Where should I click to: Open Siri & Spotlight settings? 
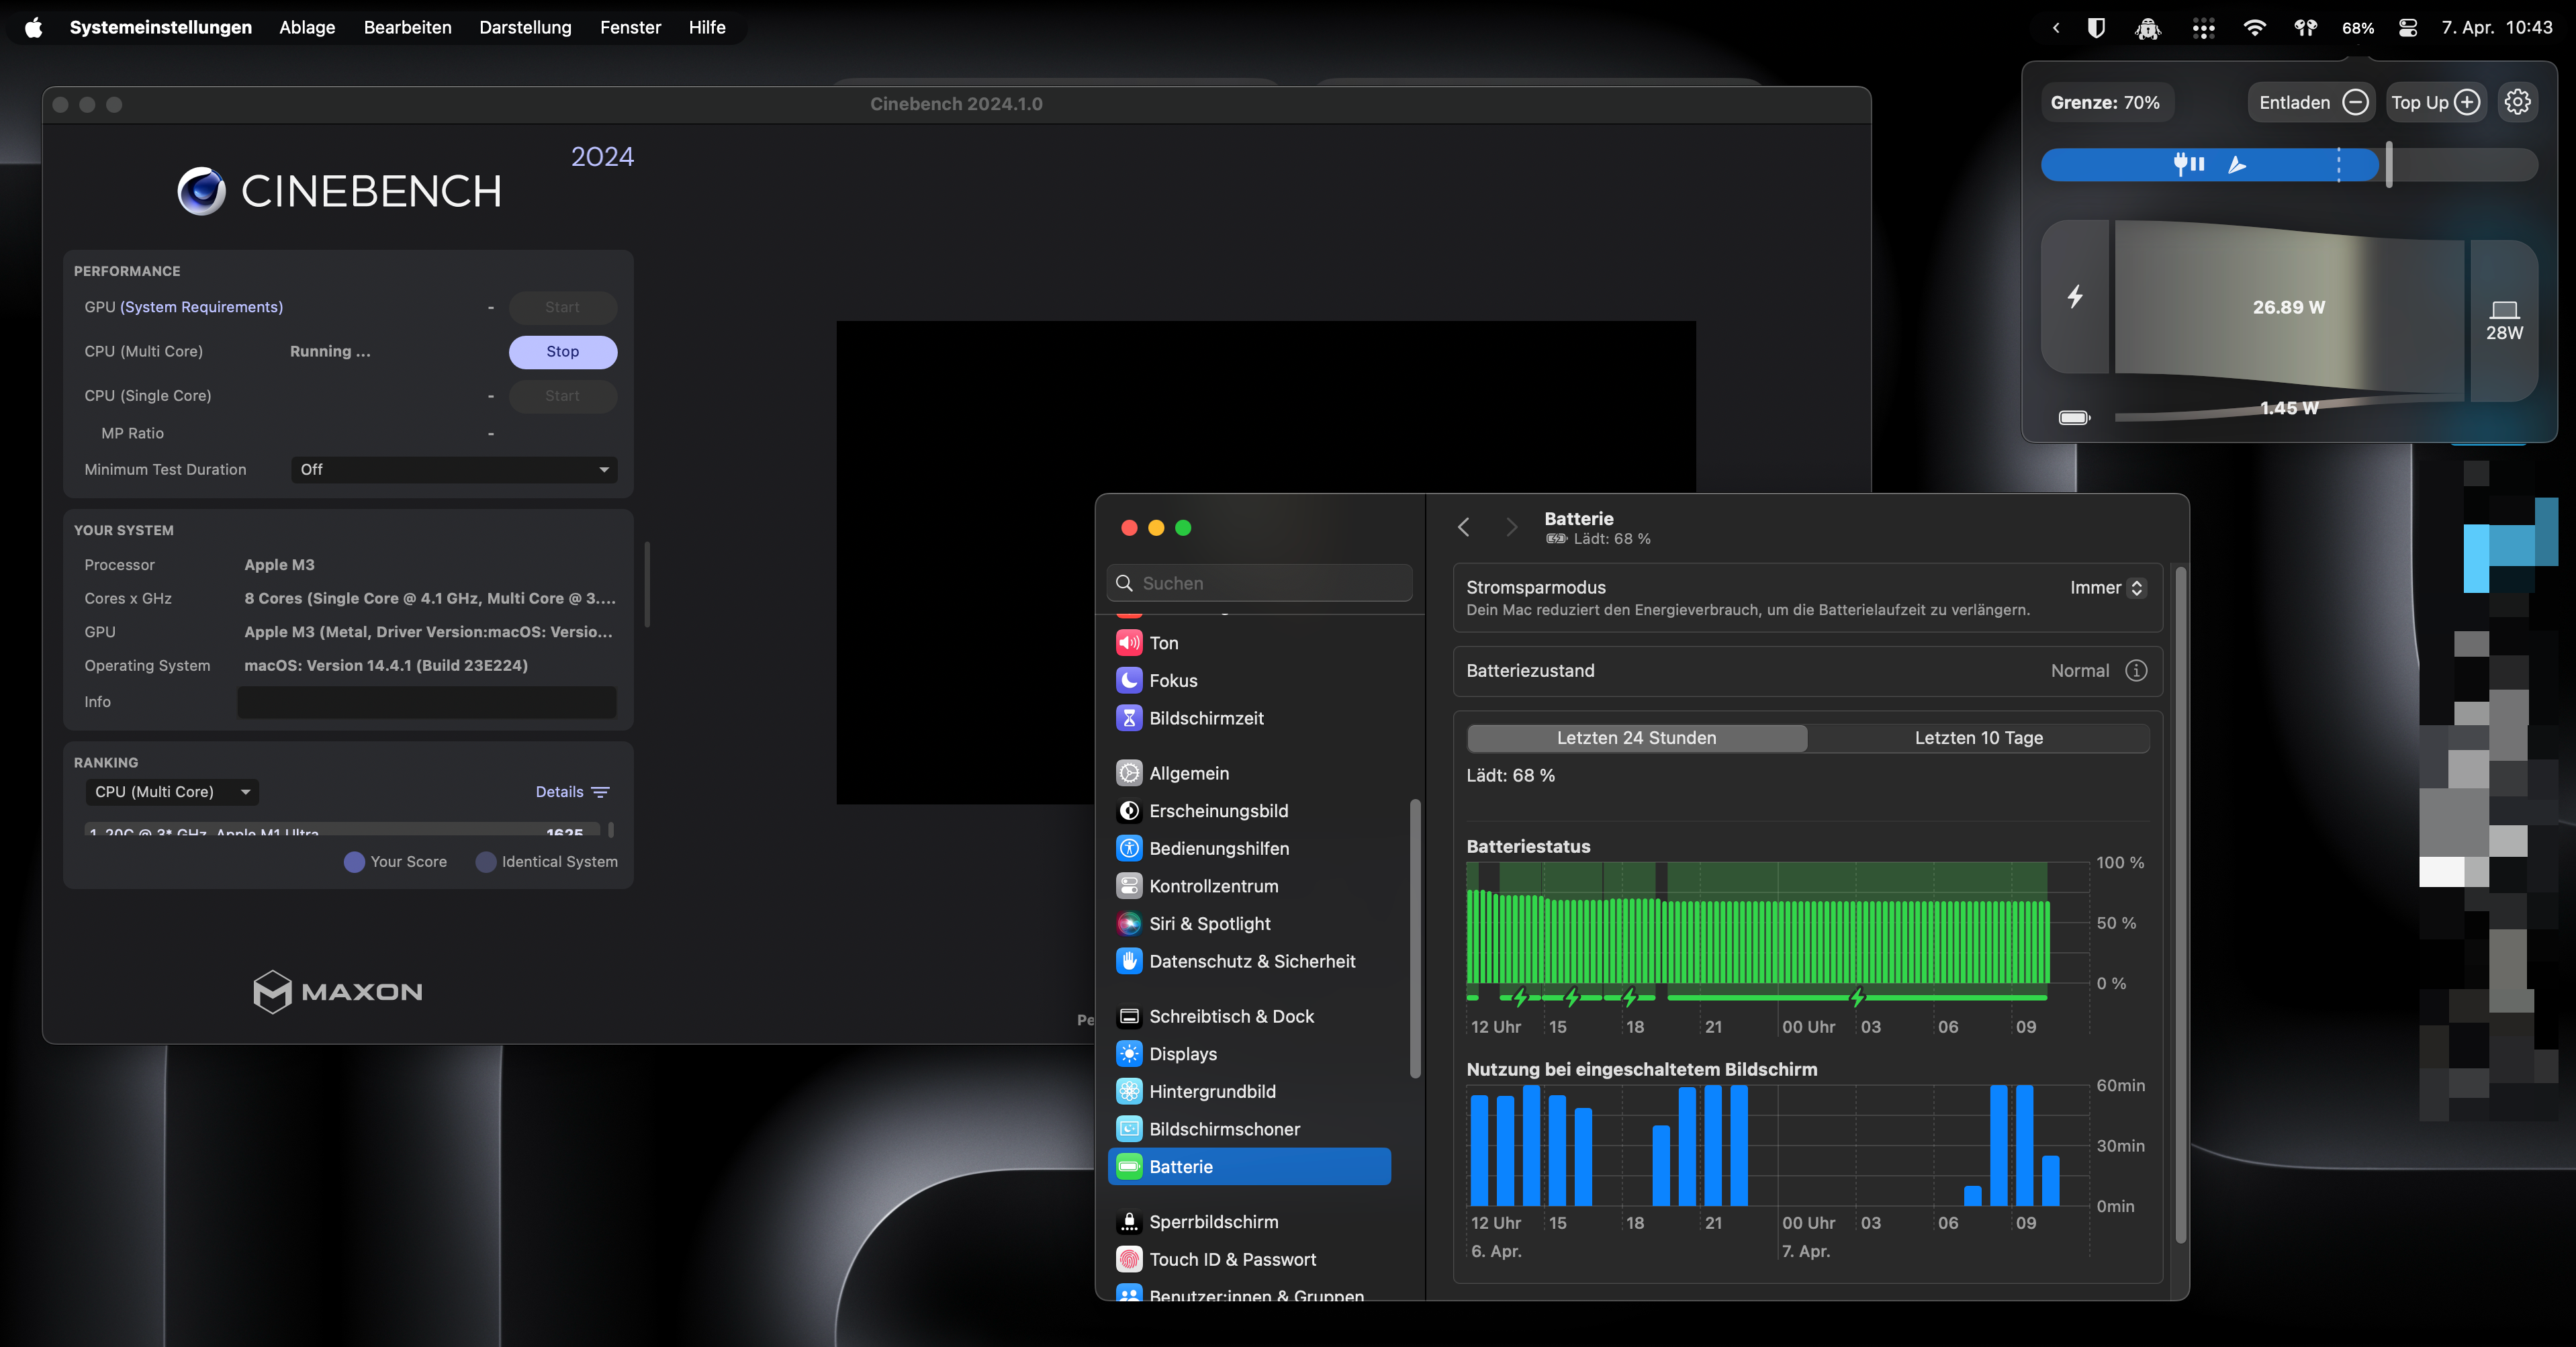1209,924
